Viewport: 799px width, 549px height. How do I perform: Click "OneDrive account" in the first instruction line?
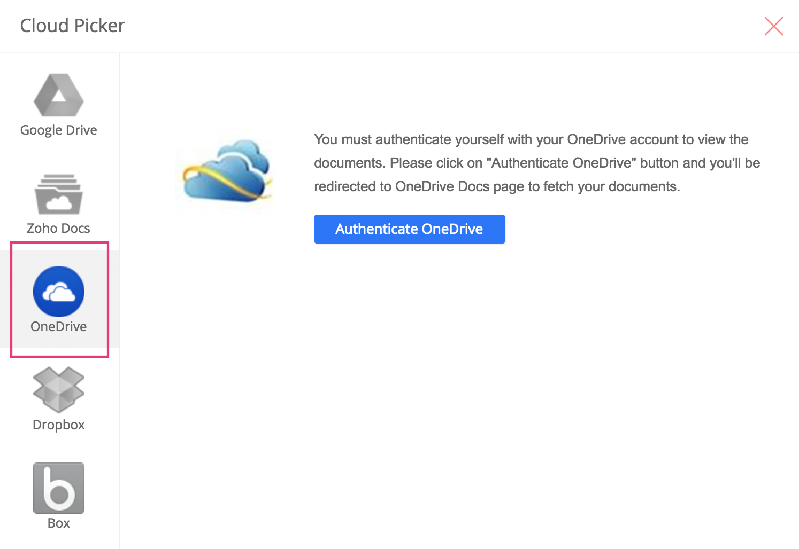(623, 140)
